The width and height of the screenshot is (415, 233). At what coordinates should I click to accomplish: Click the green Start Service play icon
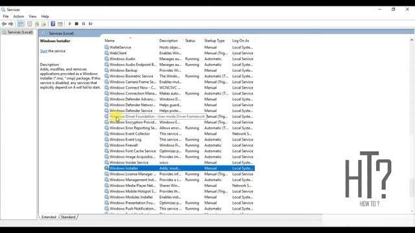(70, 24)
